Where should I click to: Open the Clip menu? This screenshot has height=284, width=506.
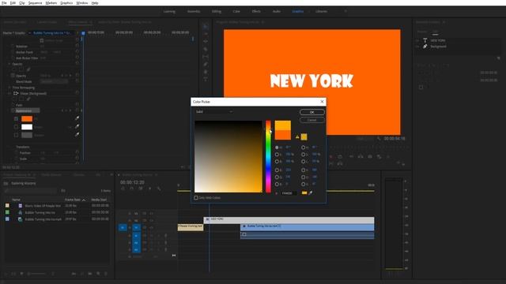coord(22,3)
